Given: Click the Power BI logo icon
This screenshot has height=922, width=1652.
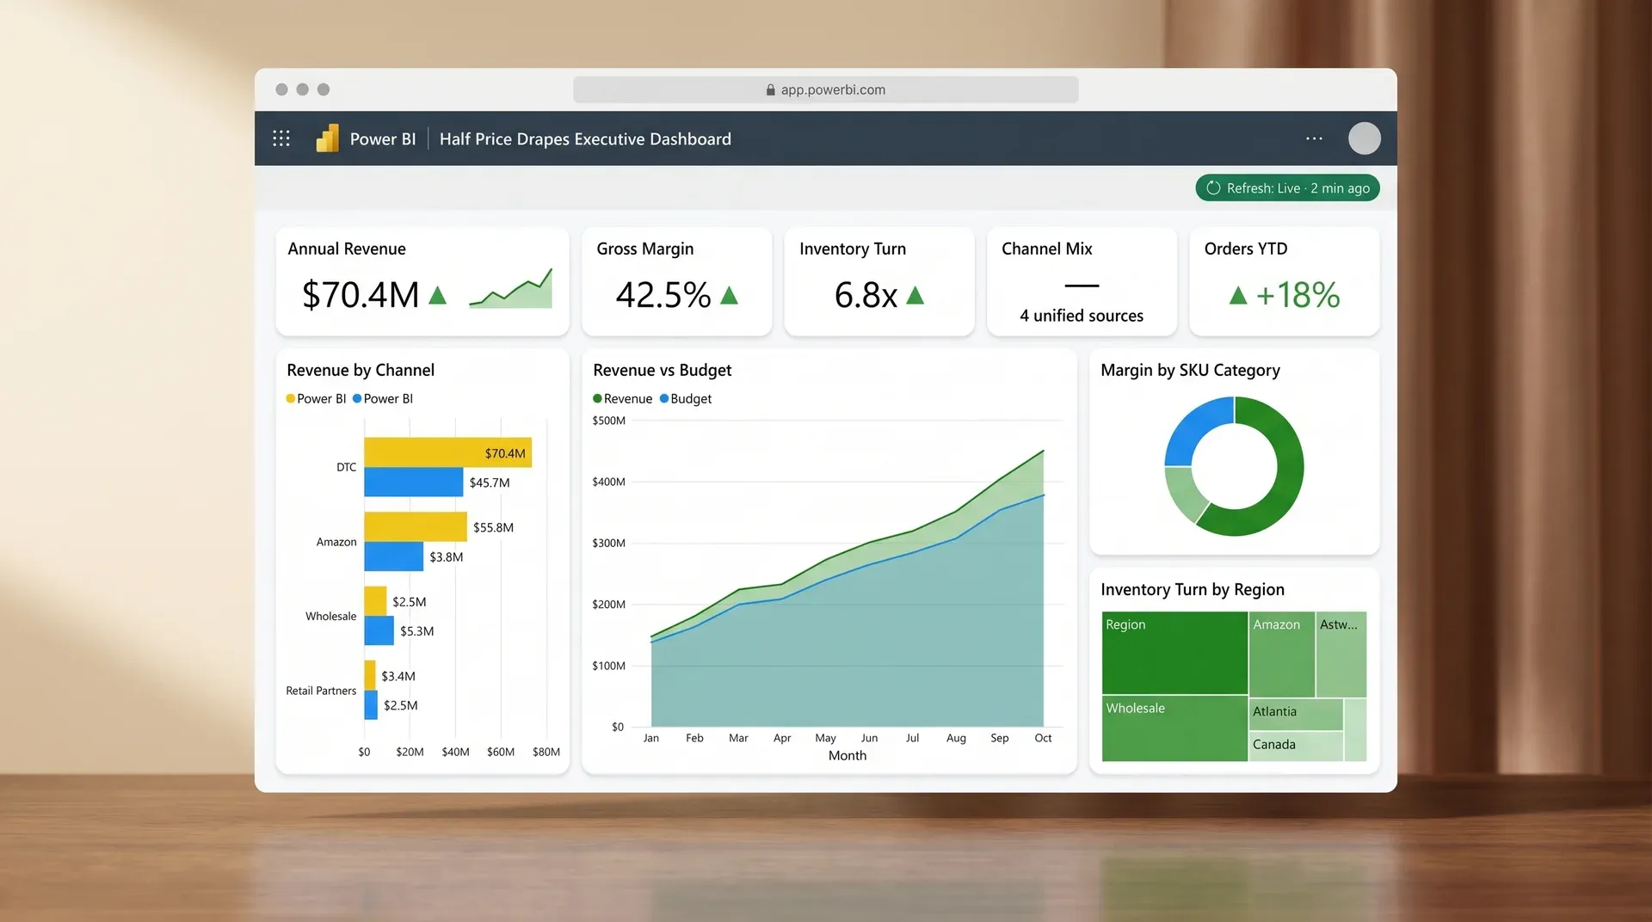Looking at the screenshot, I should (327, 138).
